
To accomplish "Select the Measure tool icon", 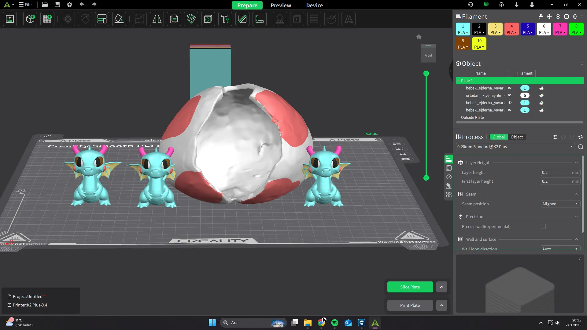I will (x=260, y=19).
